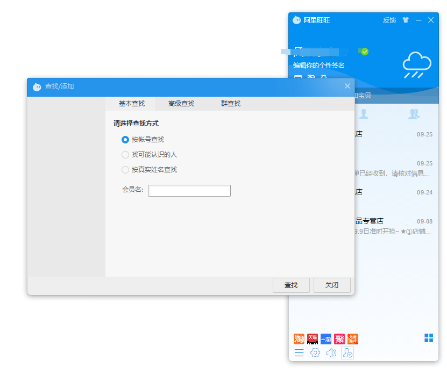
Task: Select the 按真实姓名查找 radio option
Action: pyautogui.click(x=125, y=170)
